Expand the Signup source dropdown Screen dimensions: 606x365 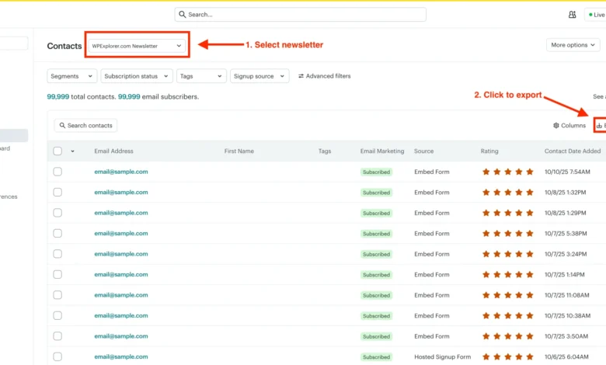click(259, 76)
